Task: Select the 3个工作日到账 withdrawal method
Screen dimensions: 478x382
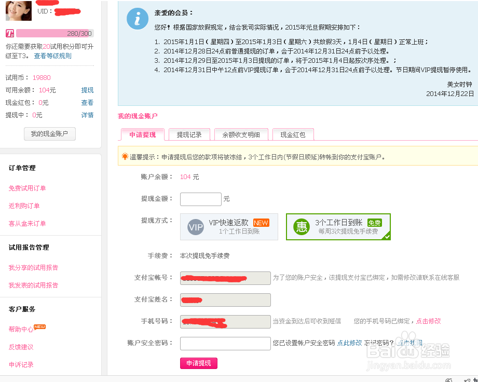Action: click(x=338, y=226)
